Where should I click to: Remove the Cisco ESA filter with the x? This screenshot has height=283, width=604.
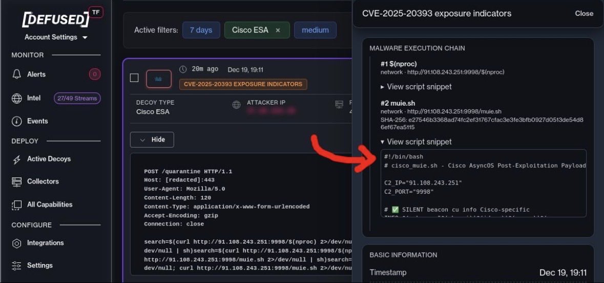pos(278,30)
